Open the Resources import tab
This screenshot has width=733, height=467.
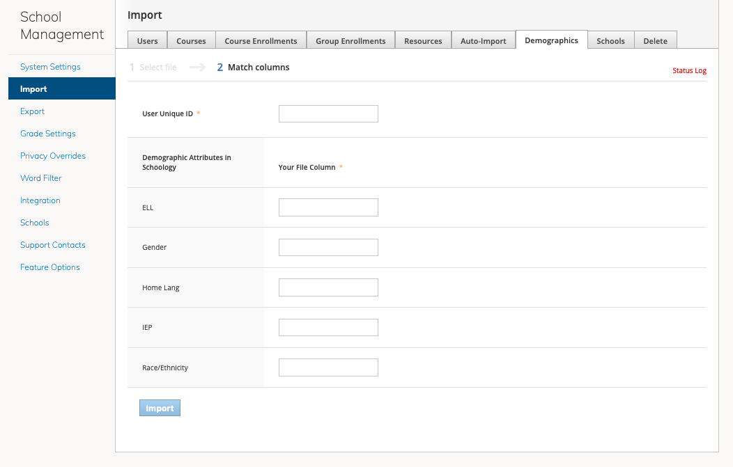(423, 40)
